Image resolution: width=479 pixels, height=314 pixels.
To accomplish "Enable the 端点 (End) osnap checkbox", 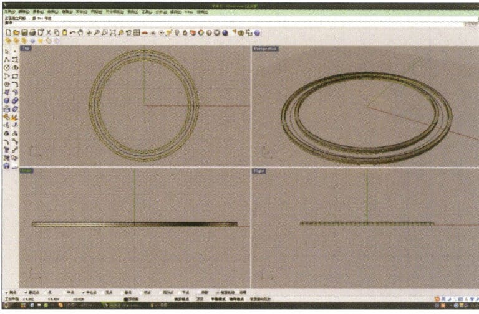I will coord(27,292).
